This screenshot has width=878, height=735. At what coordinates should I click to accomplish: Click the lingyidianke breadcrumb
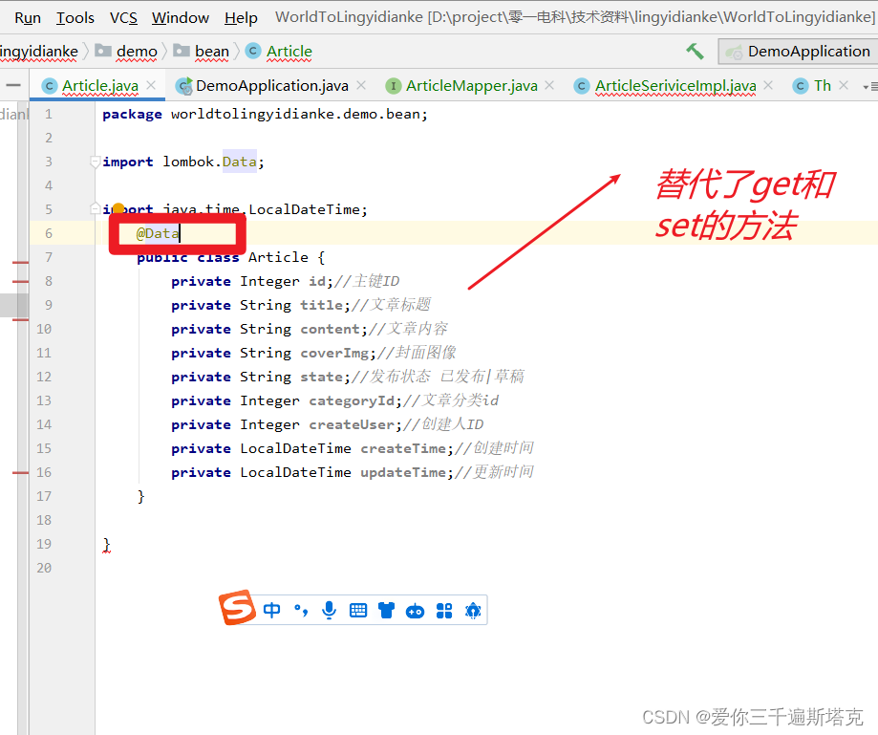coord(38,52)
